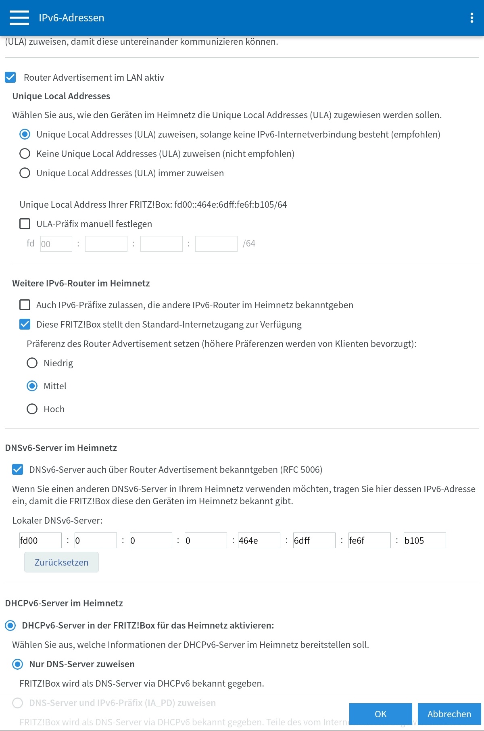The width and height of the screenshot is (484, 731).
Task: Select Unique Local Addresses immer zuweisen
Action: point(25,173)
